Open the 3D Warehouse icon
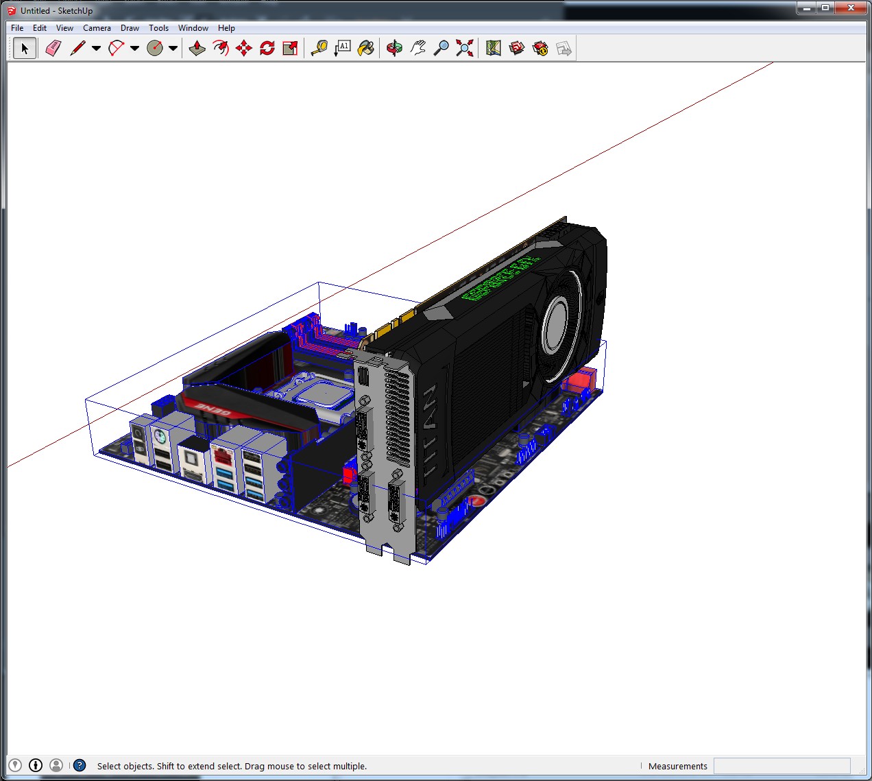This screenshot has width=872, height=781. 517,48
